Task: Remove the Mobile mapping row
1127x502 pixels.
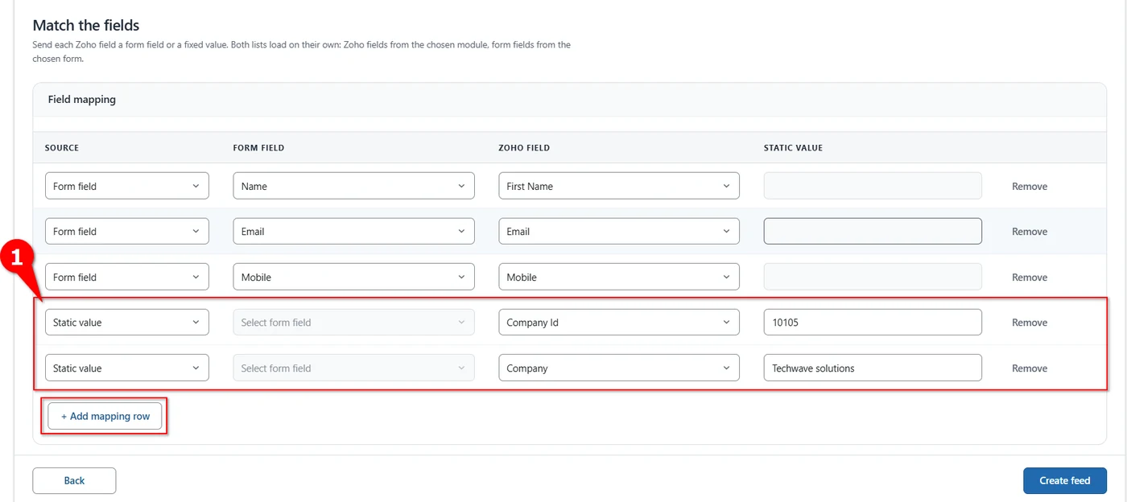Action: click(x=1030, y=277)
